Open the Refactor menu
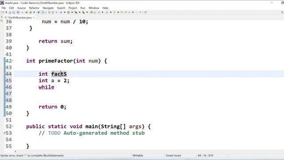 coord(34,8)
